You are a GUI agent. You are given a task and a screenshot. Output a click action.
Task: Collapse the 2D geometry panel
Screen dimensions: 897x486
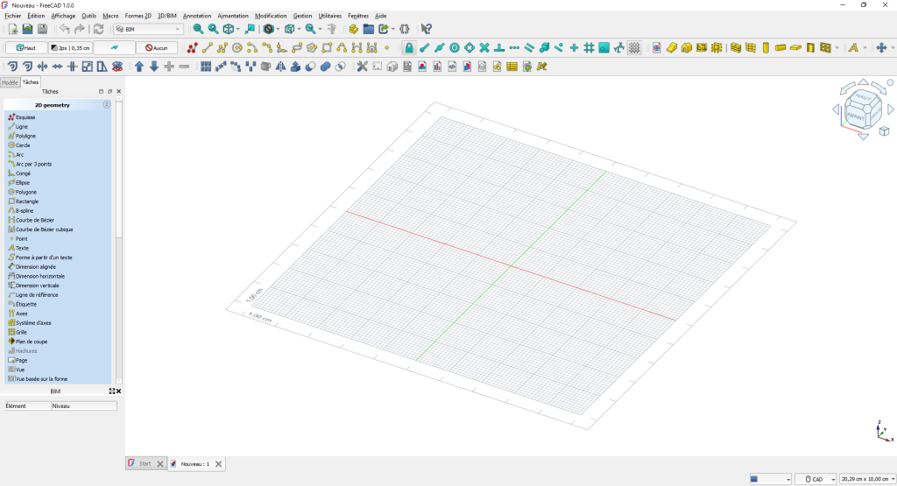click(106, 104)
